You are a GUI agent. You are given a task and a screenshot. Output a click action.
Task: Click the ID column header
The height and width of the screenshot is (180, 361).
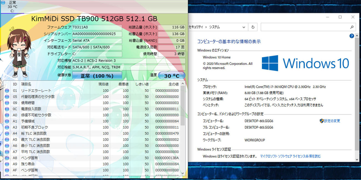click(15, 84)
